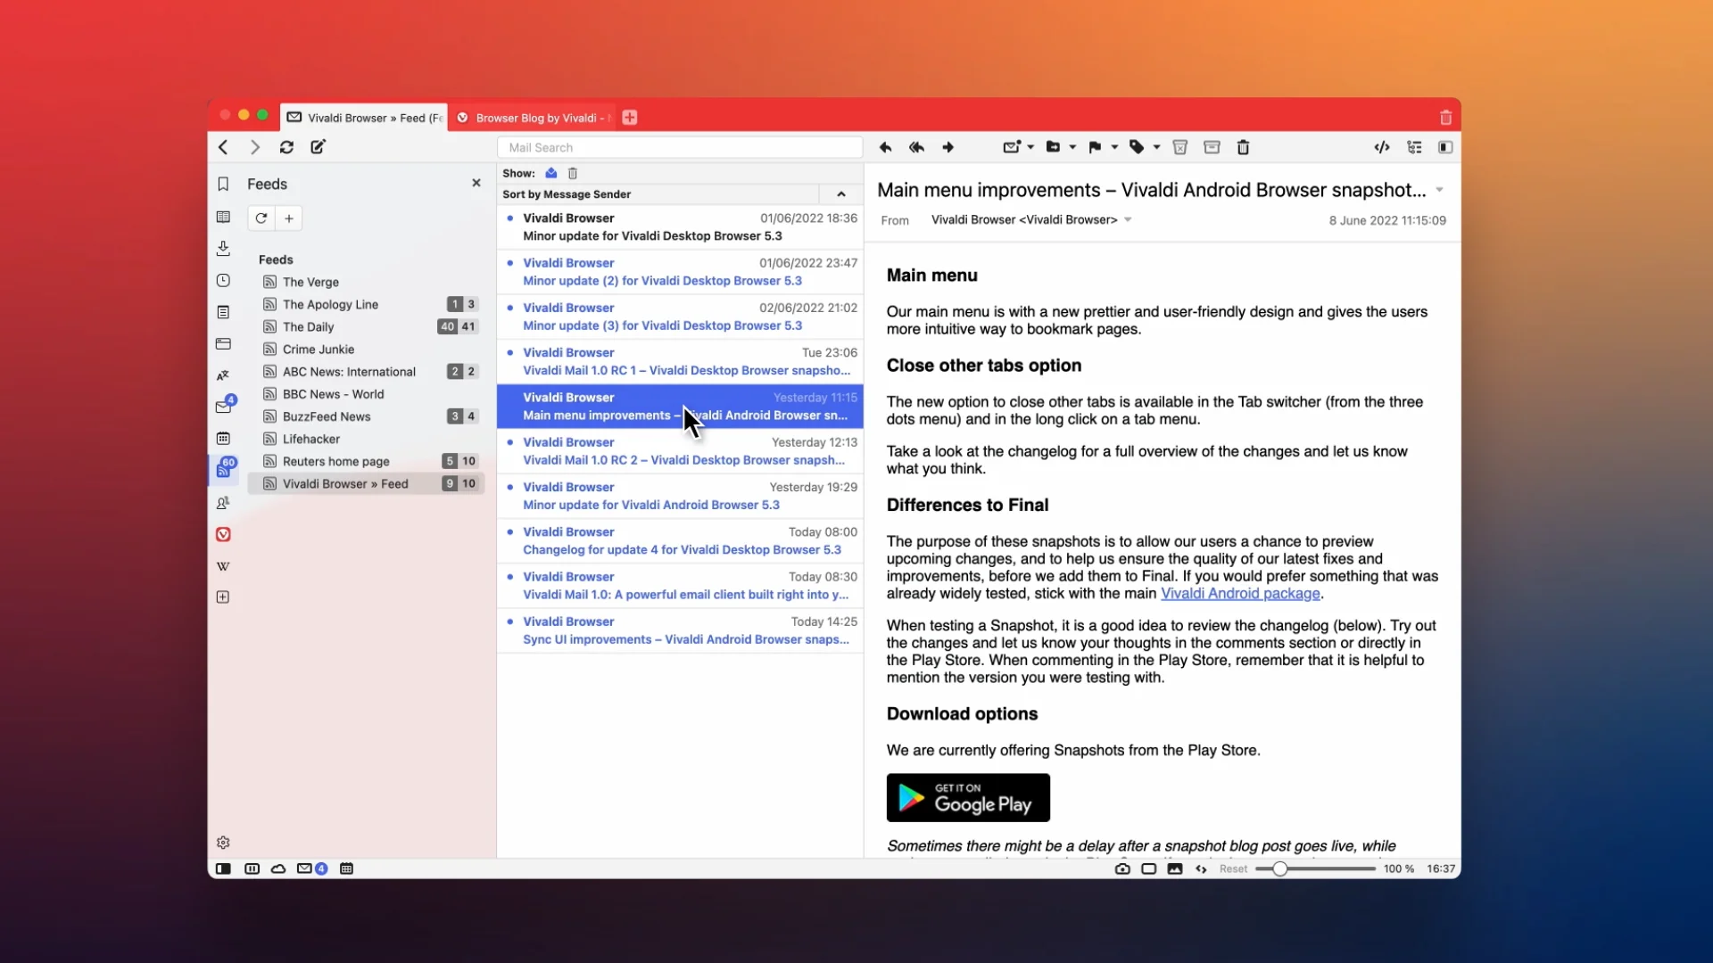This screenshot has height=963, width=1713.
Task: Toggle panel visibility in status bar
Action: (223, 868)
